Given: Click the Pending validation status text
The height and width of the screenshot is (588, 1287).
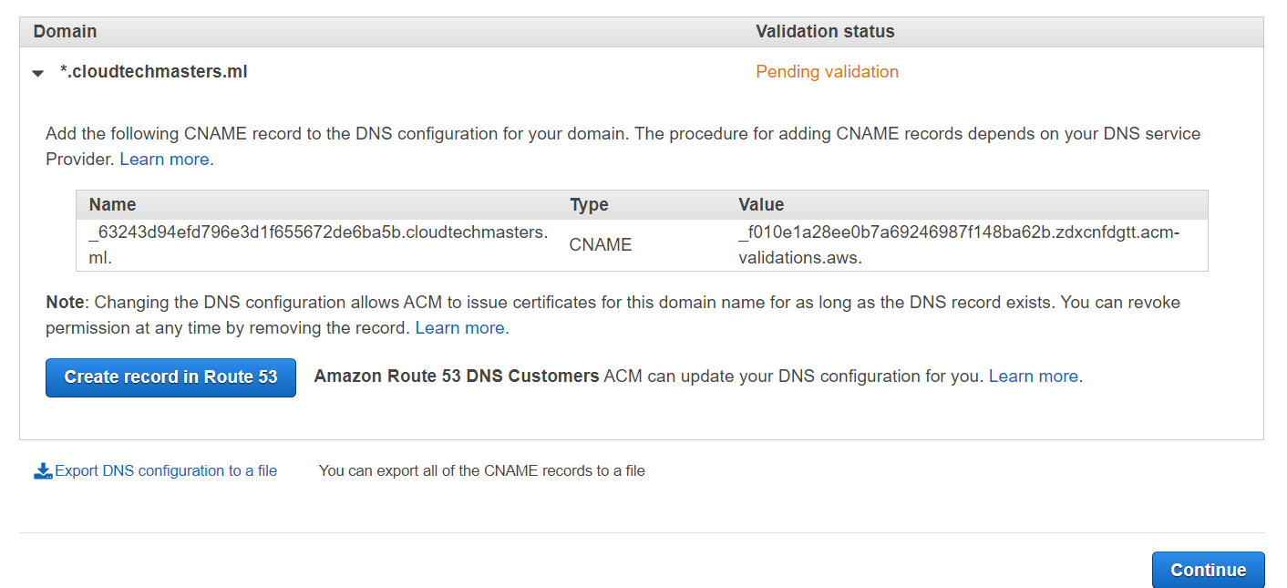Looking at the screenshot, I should tap(826, 71).
